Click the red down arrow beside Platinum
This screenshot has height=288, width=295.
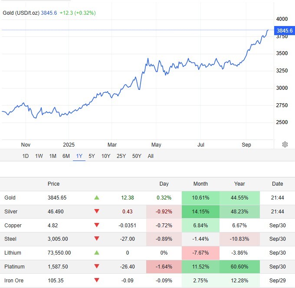tap(97, 267)
